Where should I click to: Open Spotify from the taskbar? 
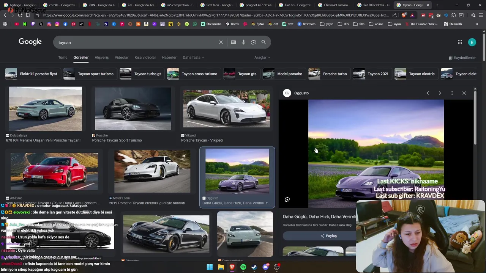[x=243, y=267]
